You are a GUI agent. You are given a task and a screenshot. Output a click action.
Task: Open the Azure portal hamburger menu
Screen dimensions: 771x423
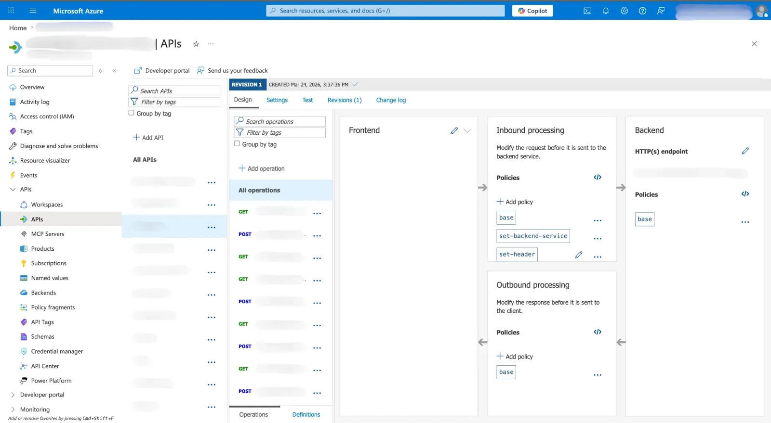coord(33,11)
